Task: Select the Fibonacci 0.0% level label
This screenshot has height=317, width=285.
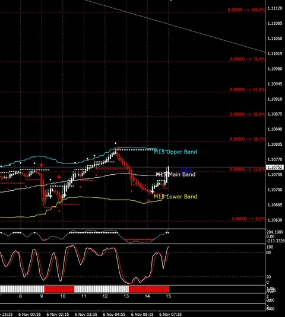Action: [x=248, y=219]
